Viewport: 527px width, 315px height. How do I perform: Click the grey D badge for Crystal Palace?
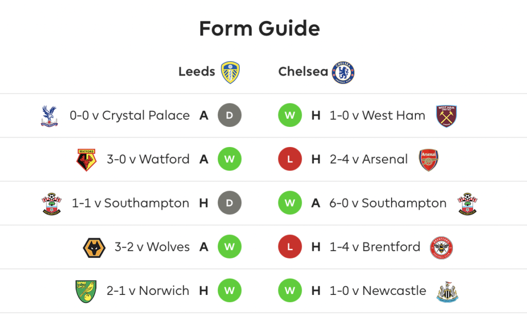[x=230, y=116]
